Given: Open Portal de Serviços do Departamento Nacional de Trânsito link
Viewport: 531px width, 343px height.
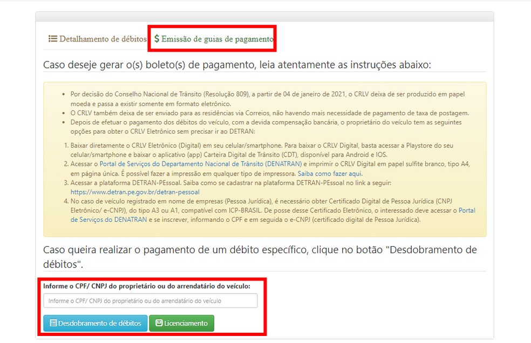Looking at the screenshot, I should click(x=201, y=164).
